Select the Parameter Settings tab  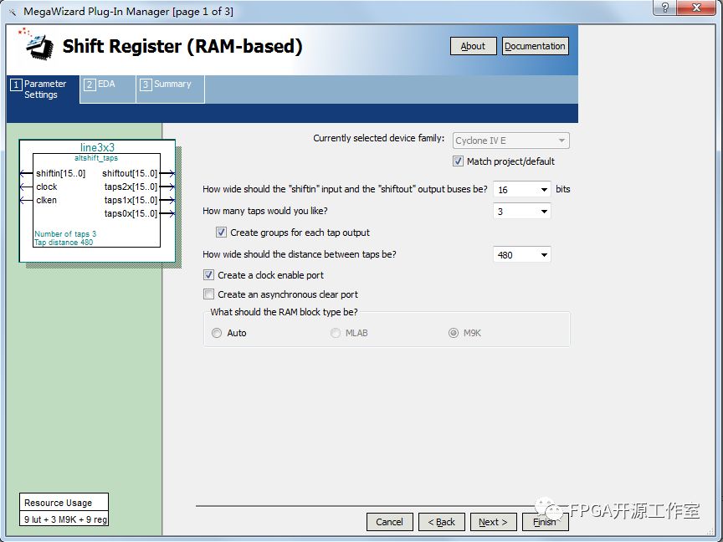click(43, 89)
